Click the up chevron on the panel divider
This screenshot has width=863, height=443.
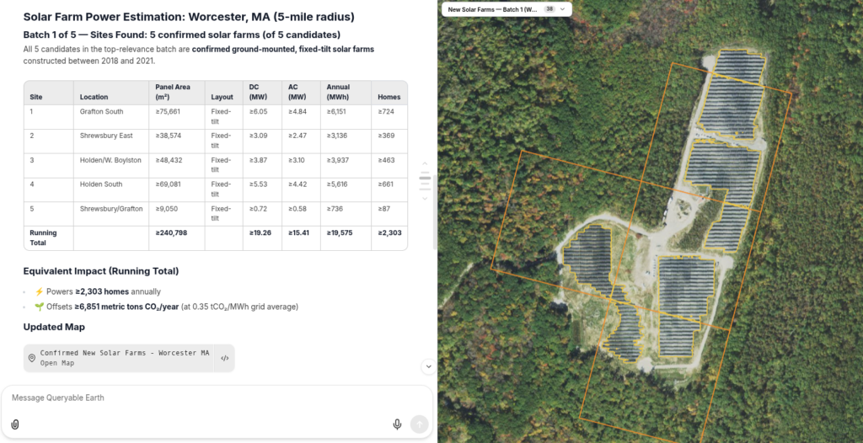coord(425,163)
